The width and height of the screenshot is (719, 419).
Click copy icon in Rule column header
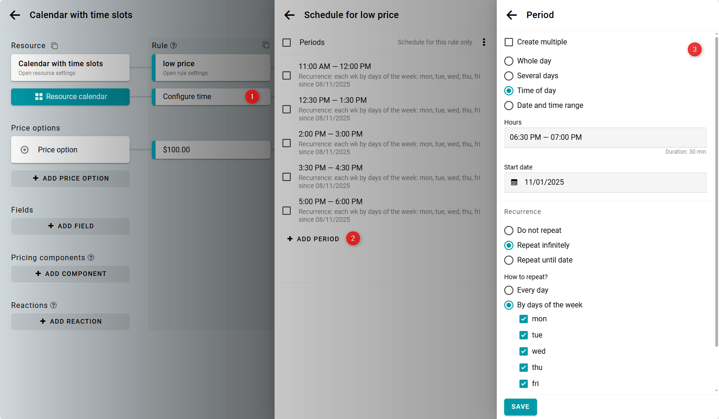[x=266, y=45]
